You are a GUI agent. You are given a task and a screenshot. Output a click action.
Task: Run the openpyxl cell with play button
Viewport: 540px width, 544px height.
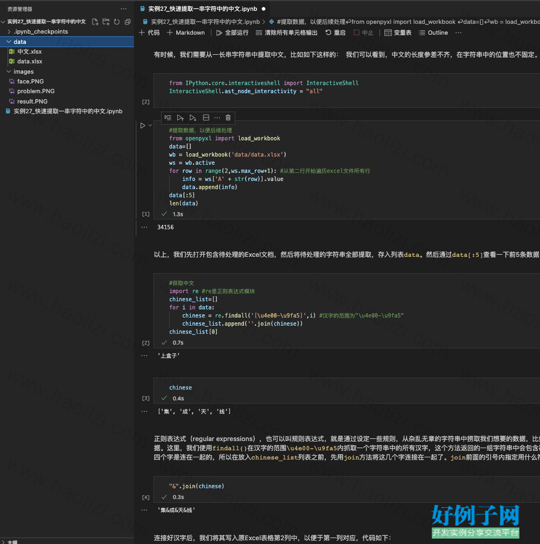[143, 126]
